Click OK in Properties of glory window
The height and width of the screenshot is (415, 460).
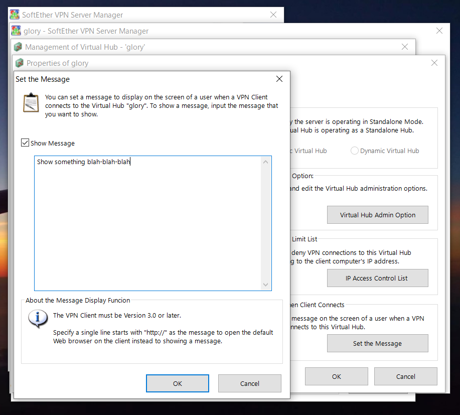[x=337, y=376]
